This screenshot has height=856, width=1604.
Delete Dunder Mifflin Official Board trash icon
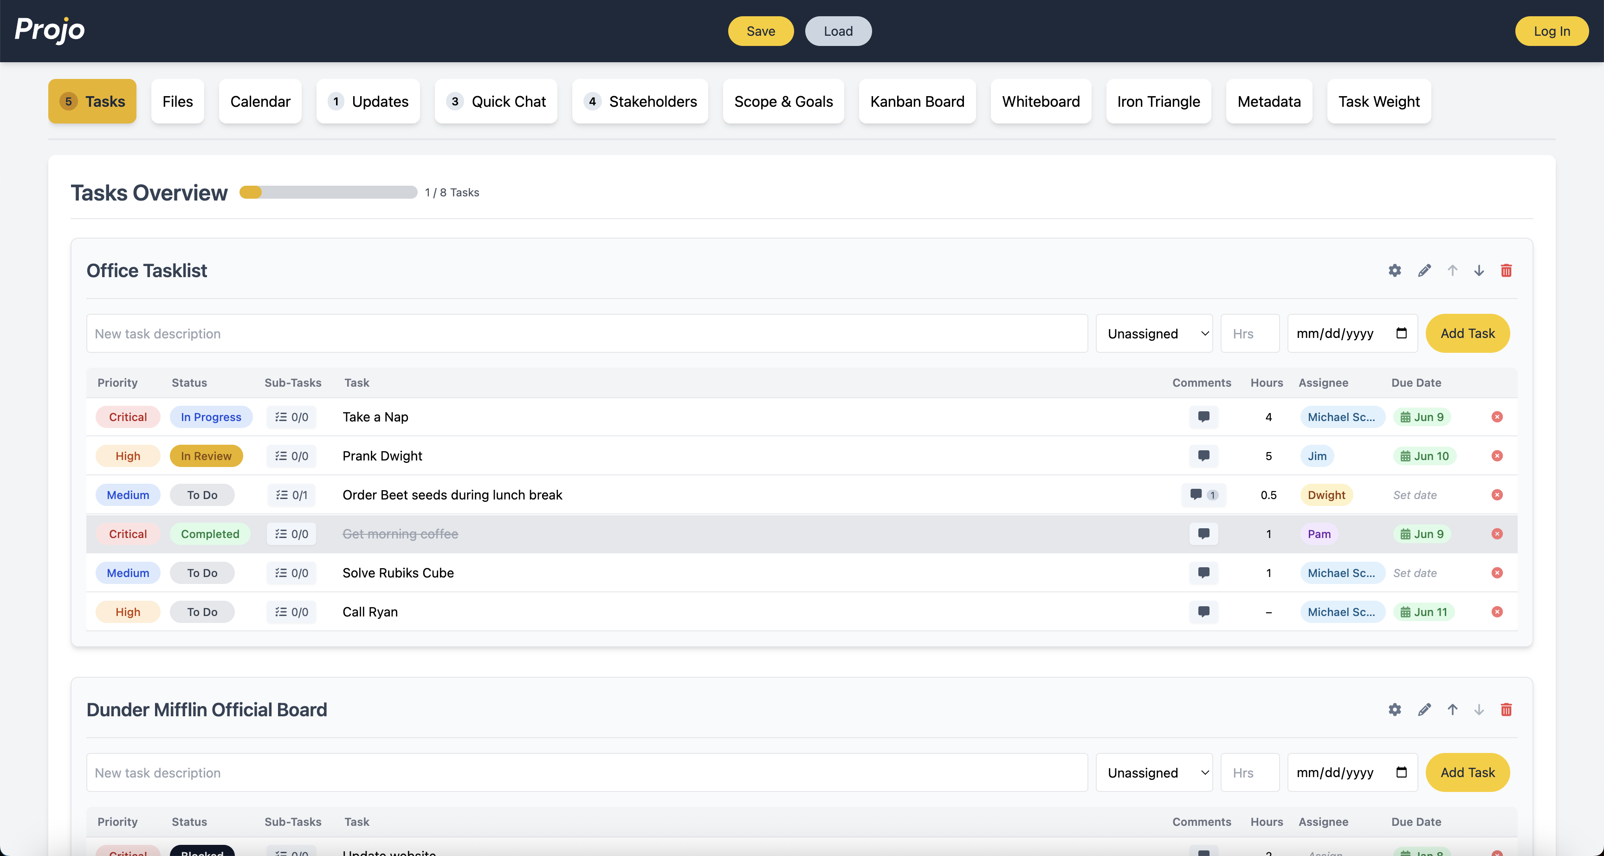click(x=1506, y=710)
